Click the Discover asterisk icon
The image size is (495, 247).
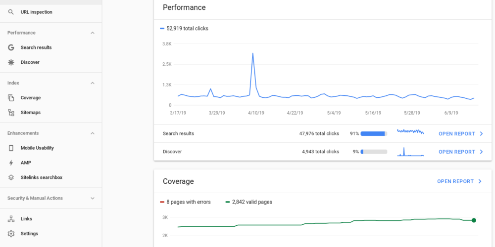click(11, 62)
